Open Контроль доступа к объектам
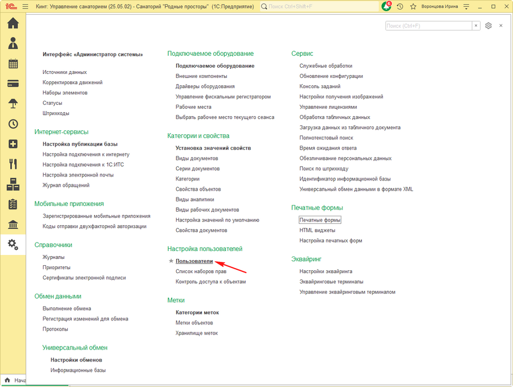This screenshot has height=387, width=513. point(211,282)
